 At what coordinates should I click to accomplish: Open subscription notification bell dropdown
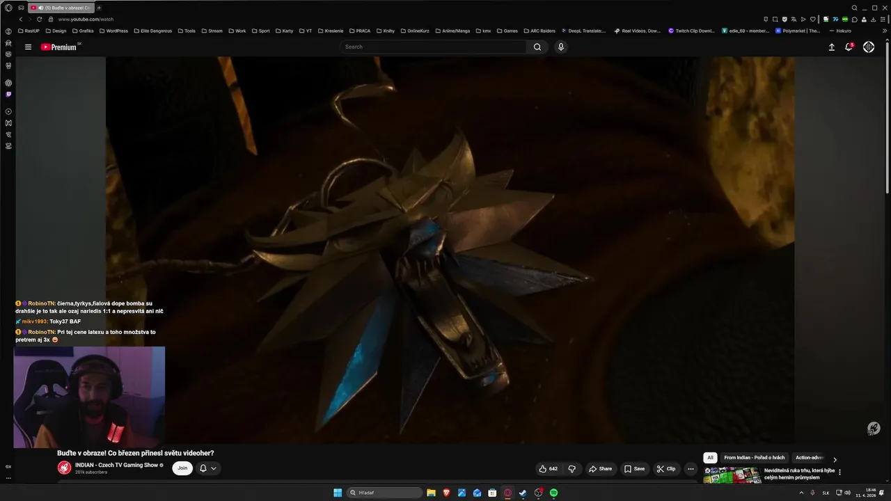(x=208, y=468)
